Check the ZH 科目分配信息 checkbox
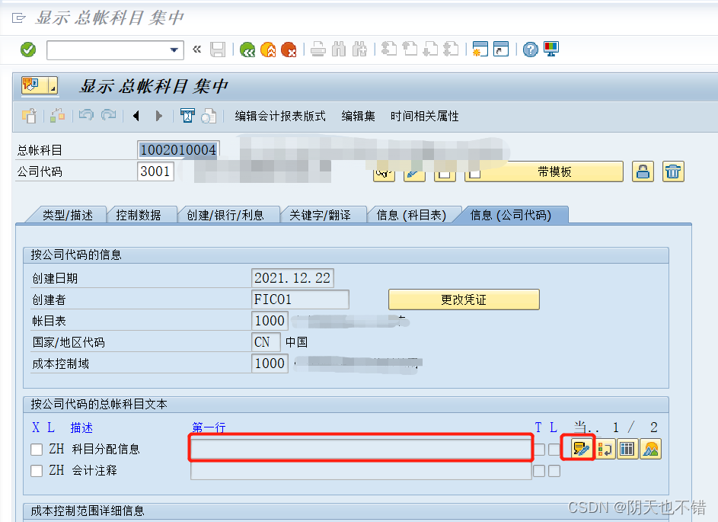The image size is (718, 522). point(34,449)
